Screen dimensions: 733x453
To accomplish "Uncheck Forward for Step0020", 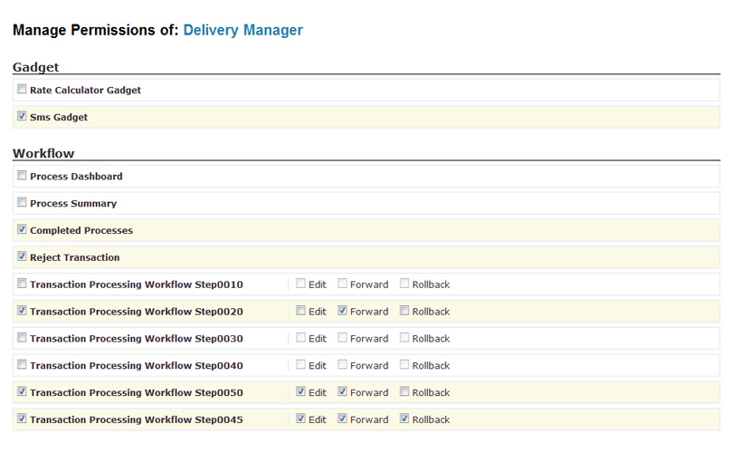I will pyautogui.click(x=342, y=311).
